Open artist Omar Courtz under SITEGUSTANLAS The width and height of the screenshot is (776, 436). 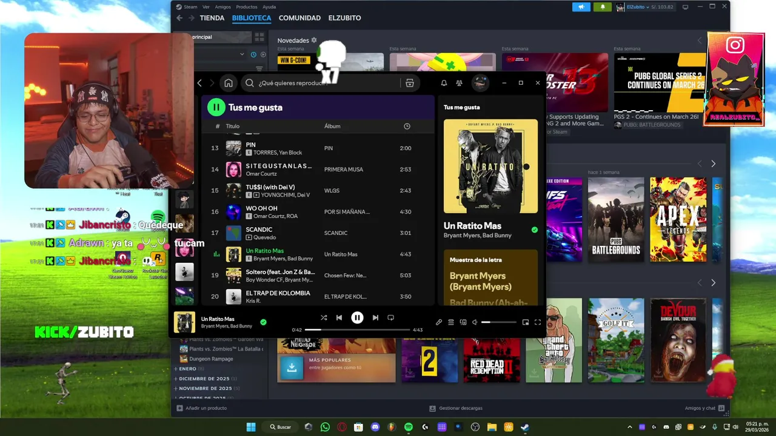pyautogui.click(x=261, y=174)
